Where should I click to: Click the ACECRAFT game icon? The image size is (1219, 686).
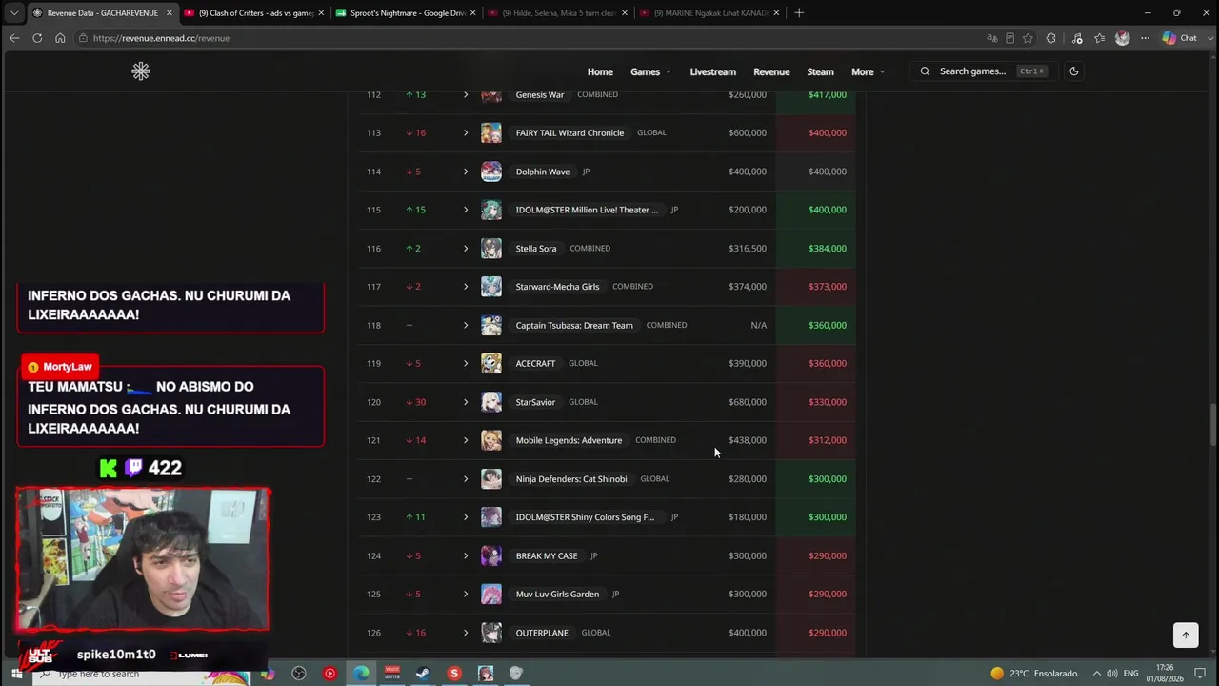(x=491, y=363)
